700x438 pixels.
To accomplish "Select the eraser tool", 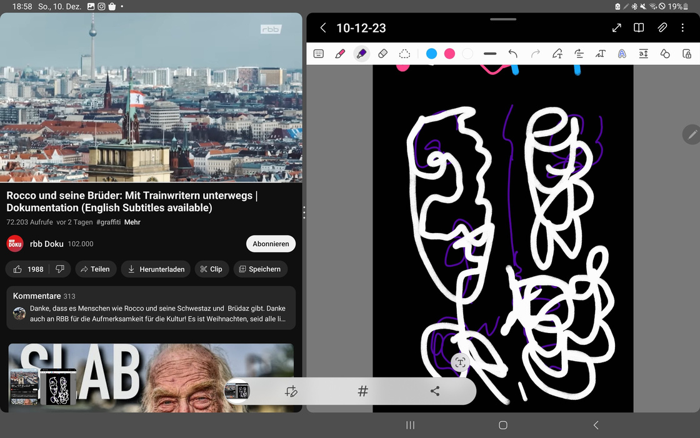I will (x=383, y=54).
